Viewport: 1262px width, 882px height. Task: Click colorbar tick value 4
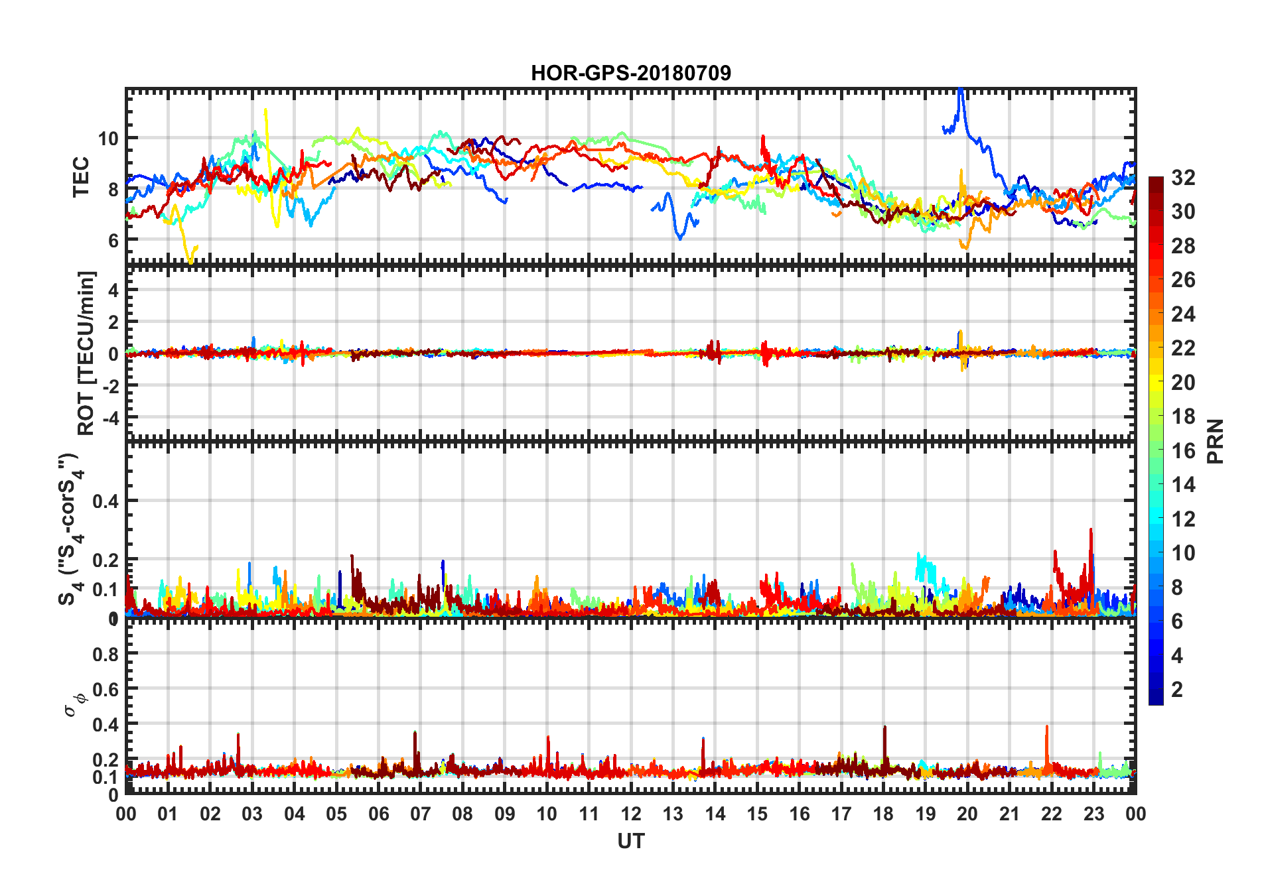[x=1177, y=656]
